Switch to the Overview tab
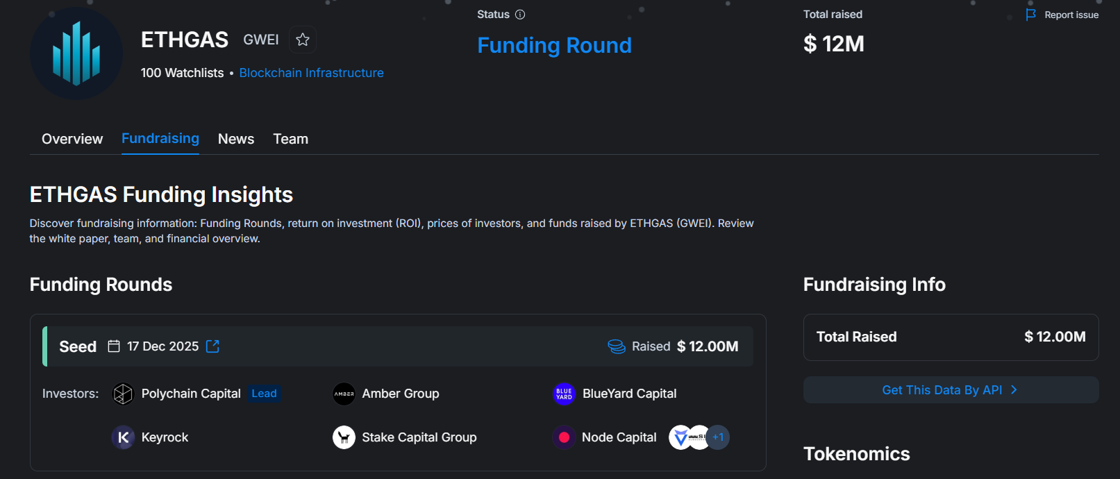 click(x=72, y=139)
